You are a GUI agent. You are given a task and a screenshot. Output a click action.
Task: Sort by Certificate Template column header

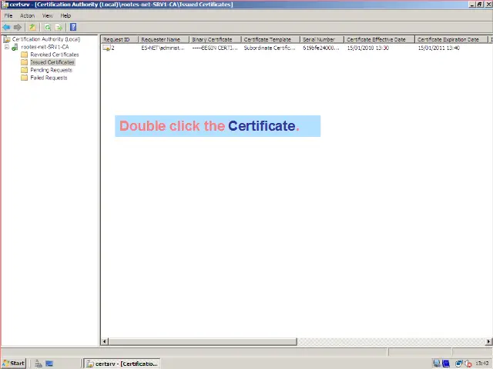pos(269,39)
